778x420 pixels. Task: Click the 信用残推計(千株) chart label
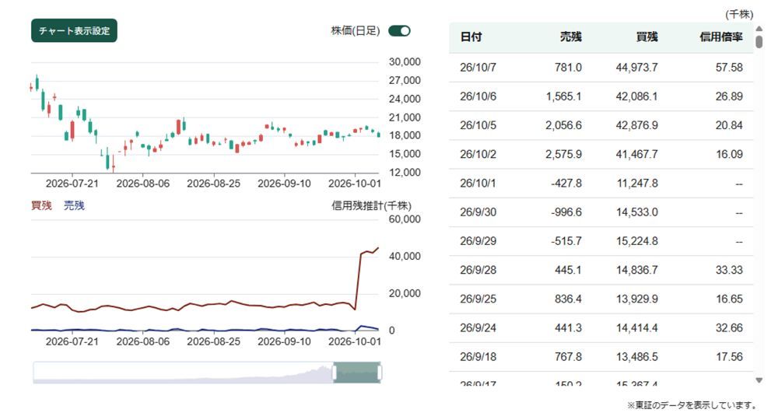(371, 205)
